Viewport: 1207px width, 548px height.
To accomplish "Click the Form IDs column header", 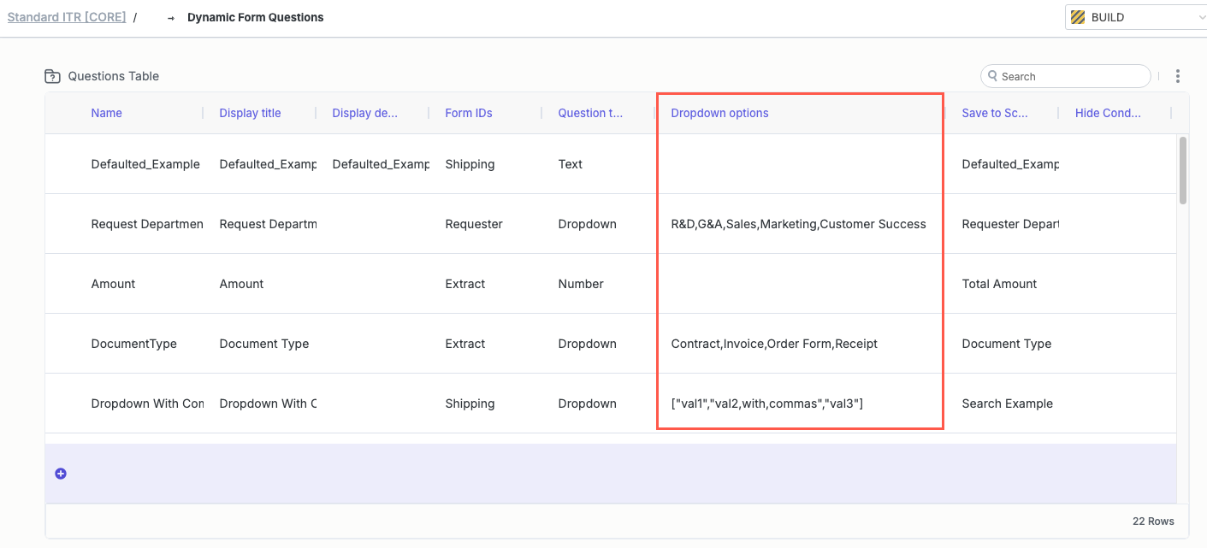I will [469, 113].
